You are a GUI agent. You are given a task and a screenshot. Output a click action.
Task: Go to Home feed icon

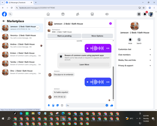[48, 14]
